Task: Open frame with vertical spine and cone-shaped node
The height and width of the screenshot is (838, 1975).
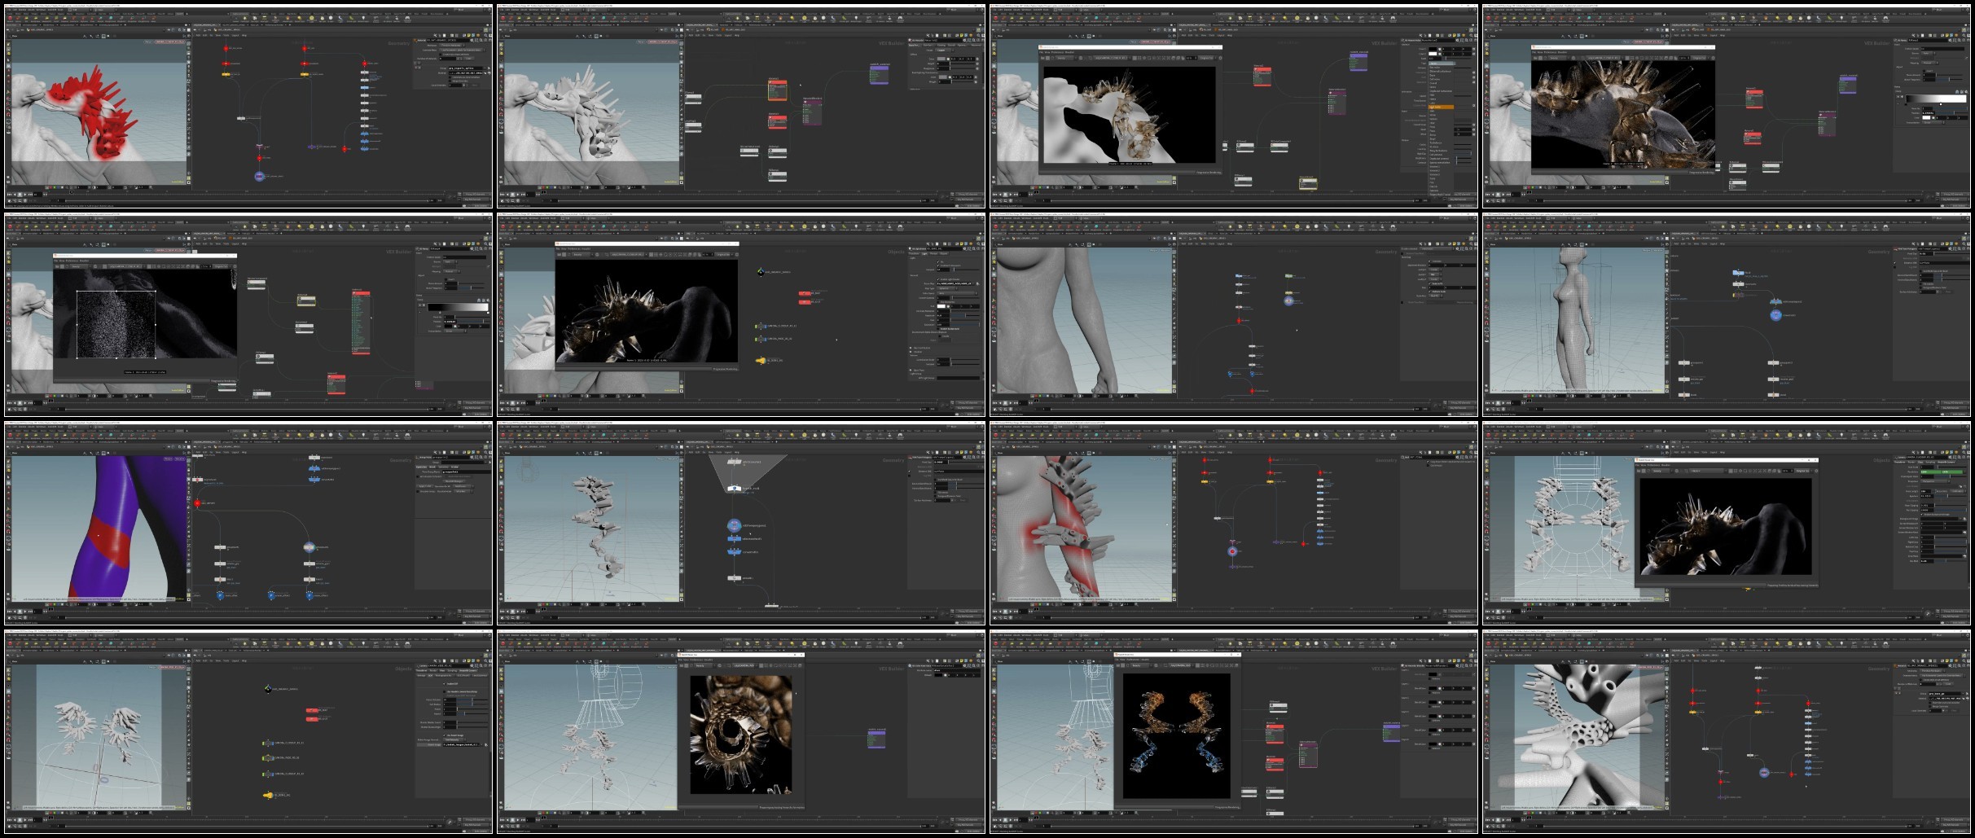Action: [742, 524]
